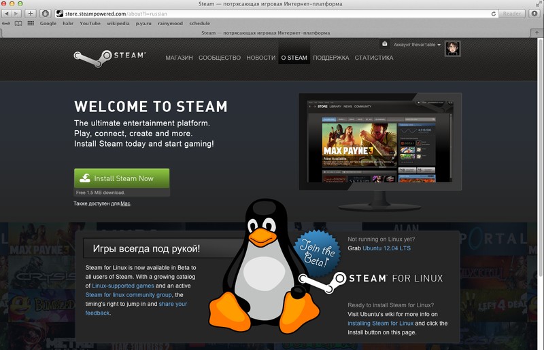Click Install Steam Now button
The height and width of the screenshot is (350, 544).
(x=122, y=178)
